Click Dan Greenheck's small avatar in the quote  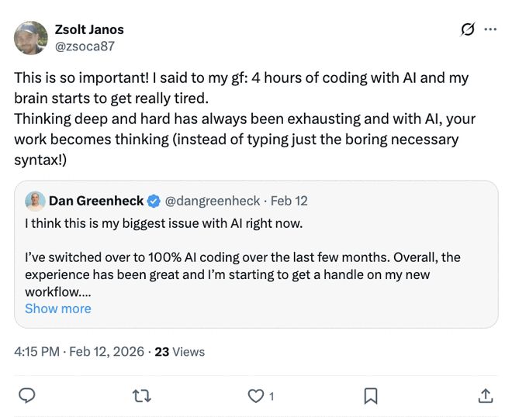[x=35, y=201]
